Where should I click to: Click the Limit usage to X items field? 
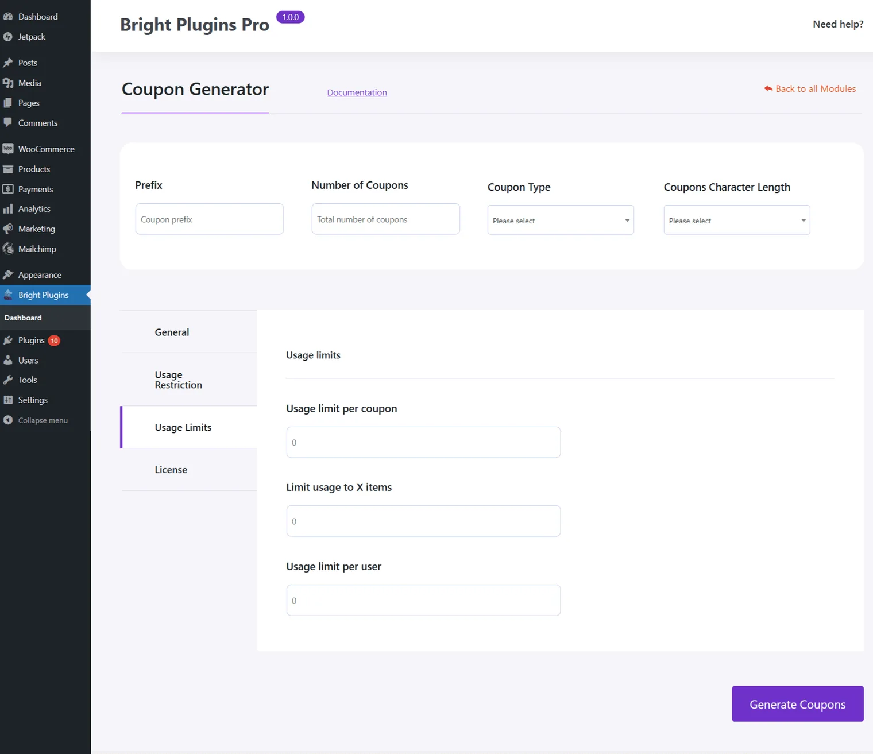423,521
